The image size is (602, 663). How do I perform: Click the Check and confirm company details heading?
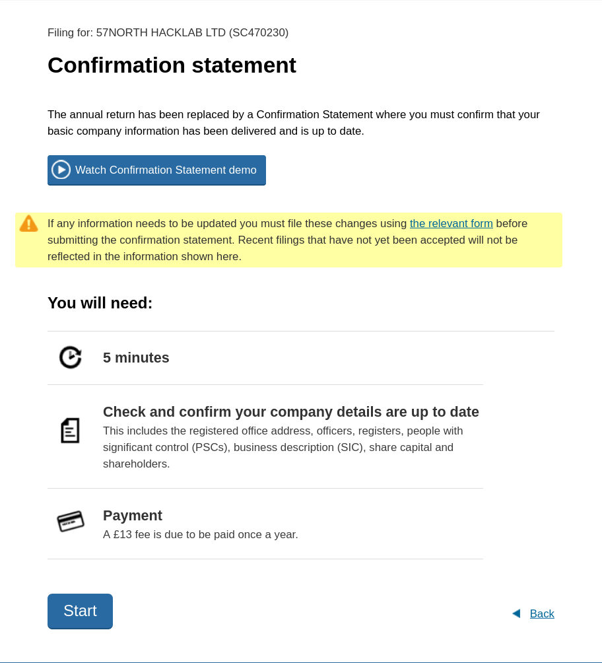(x=290, y=411)
